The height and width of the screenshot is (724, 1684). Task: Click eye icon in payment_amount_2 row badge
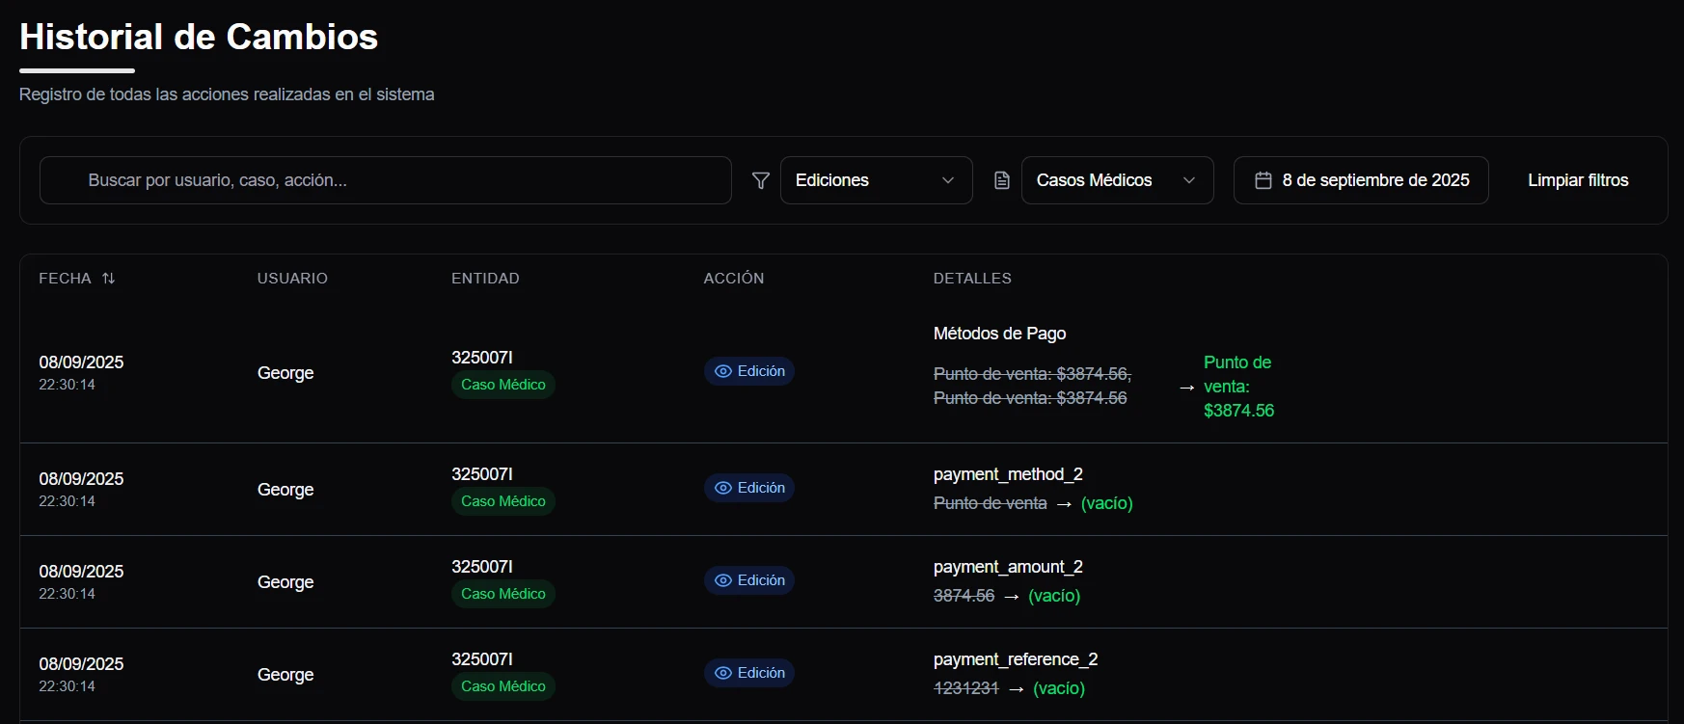coord(722,580)
